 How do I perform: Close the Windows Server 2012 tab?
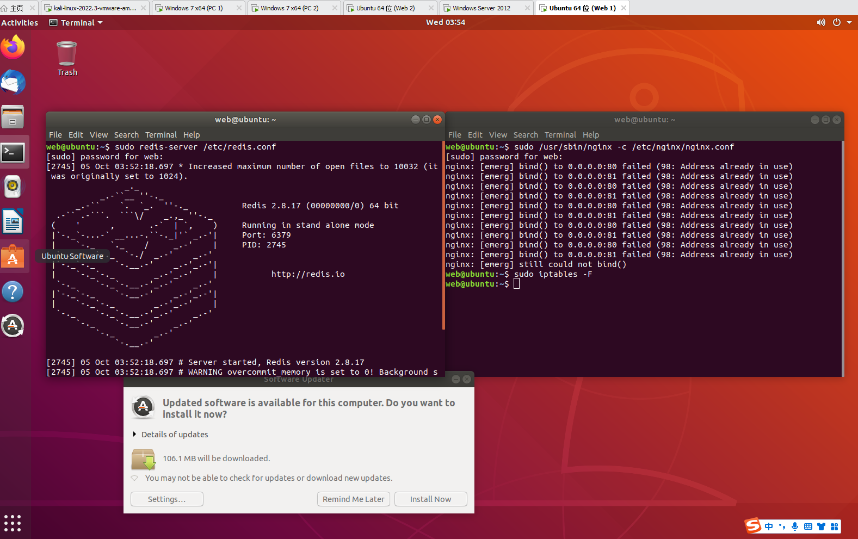click(527, 8)
